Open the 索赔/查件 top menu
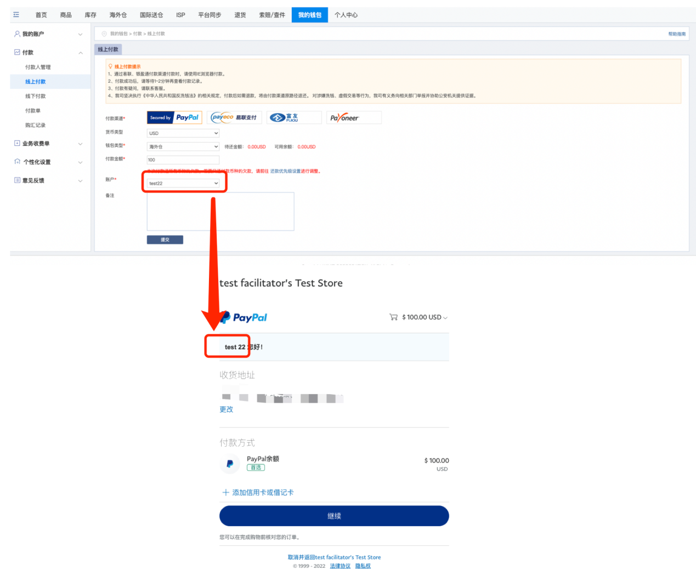The image size is (696, 575). [x=272, y=15]
